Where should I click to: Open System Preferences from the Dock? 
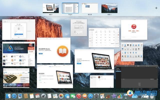[96, 96]
